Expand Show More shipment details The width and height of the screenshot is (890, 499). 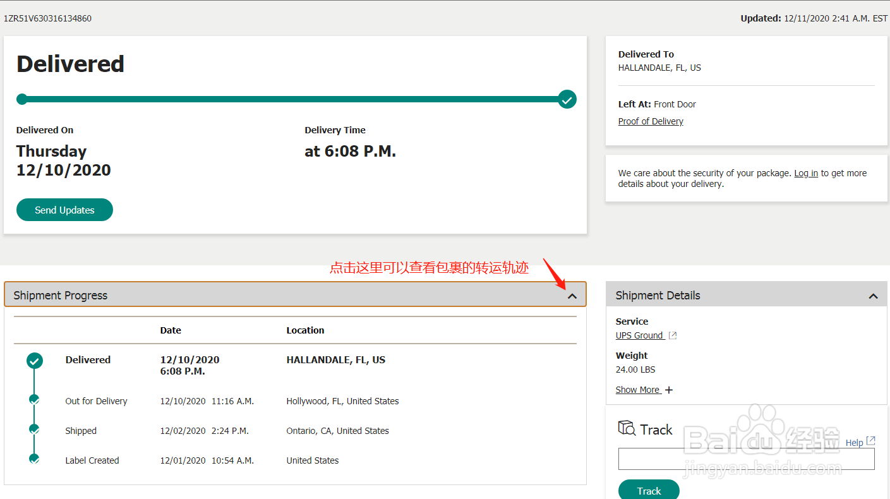pos(644,390)
